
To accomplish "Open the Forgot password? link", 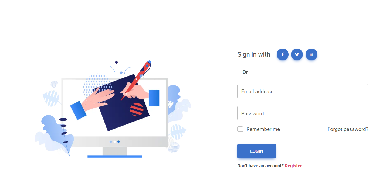I will [348, 129].
